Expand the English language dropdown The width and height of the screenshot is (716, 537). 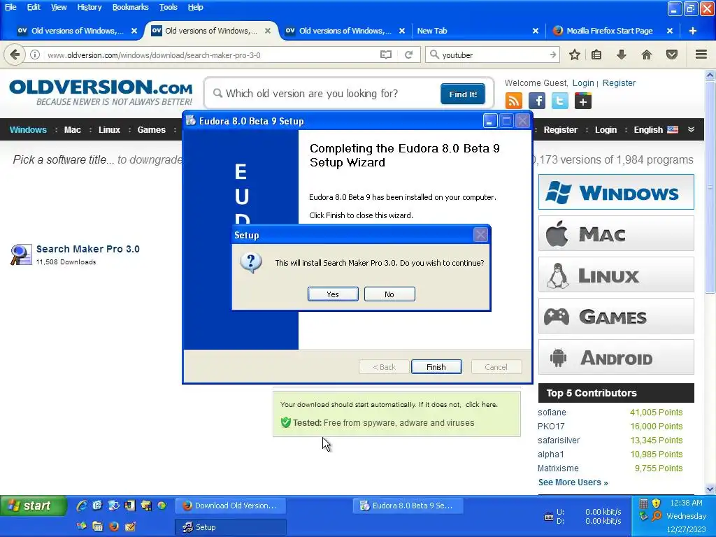[x=655, y=129]
